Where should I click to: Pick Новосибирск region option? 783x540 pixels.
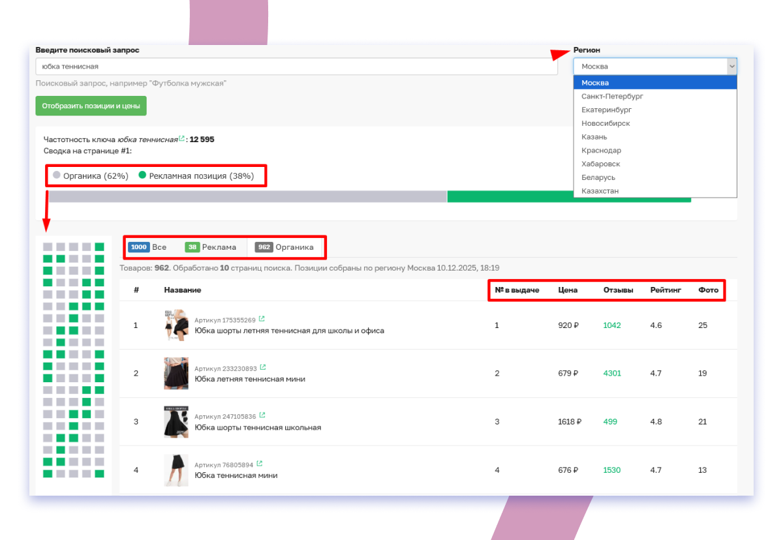[x=606, y=123]
